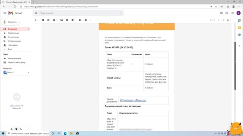Open input tools language dropdown
243x136 pixels.
[229, 20]
